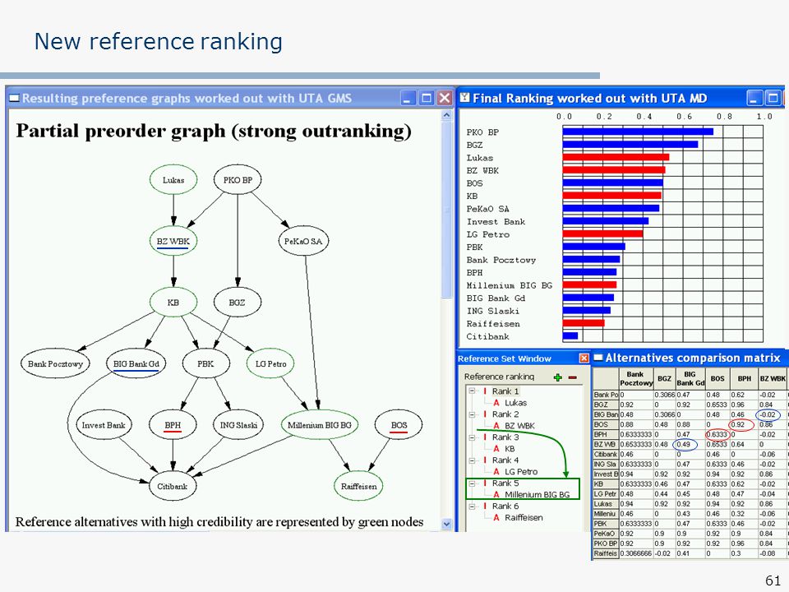Click the KB node in the graph
The height and width of the screenshot is (592, 789).
[x=173, y=303]
